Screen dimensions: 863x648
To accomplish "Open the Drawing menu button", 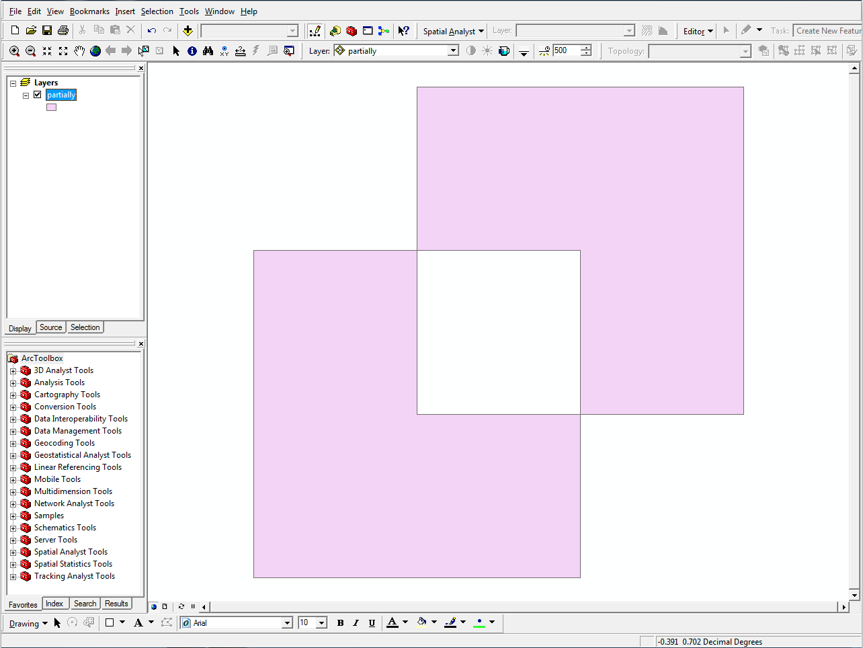I will click(28, 623).
